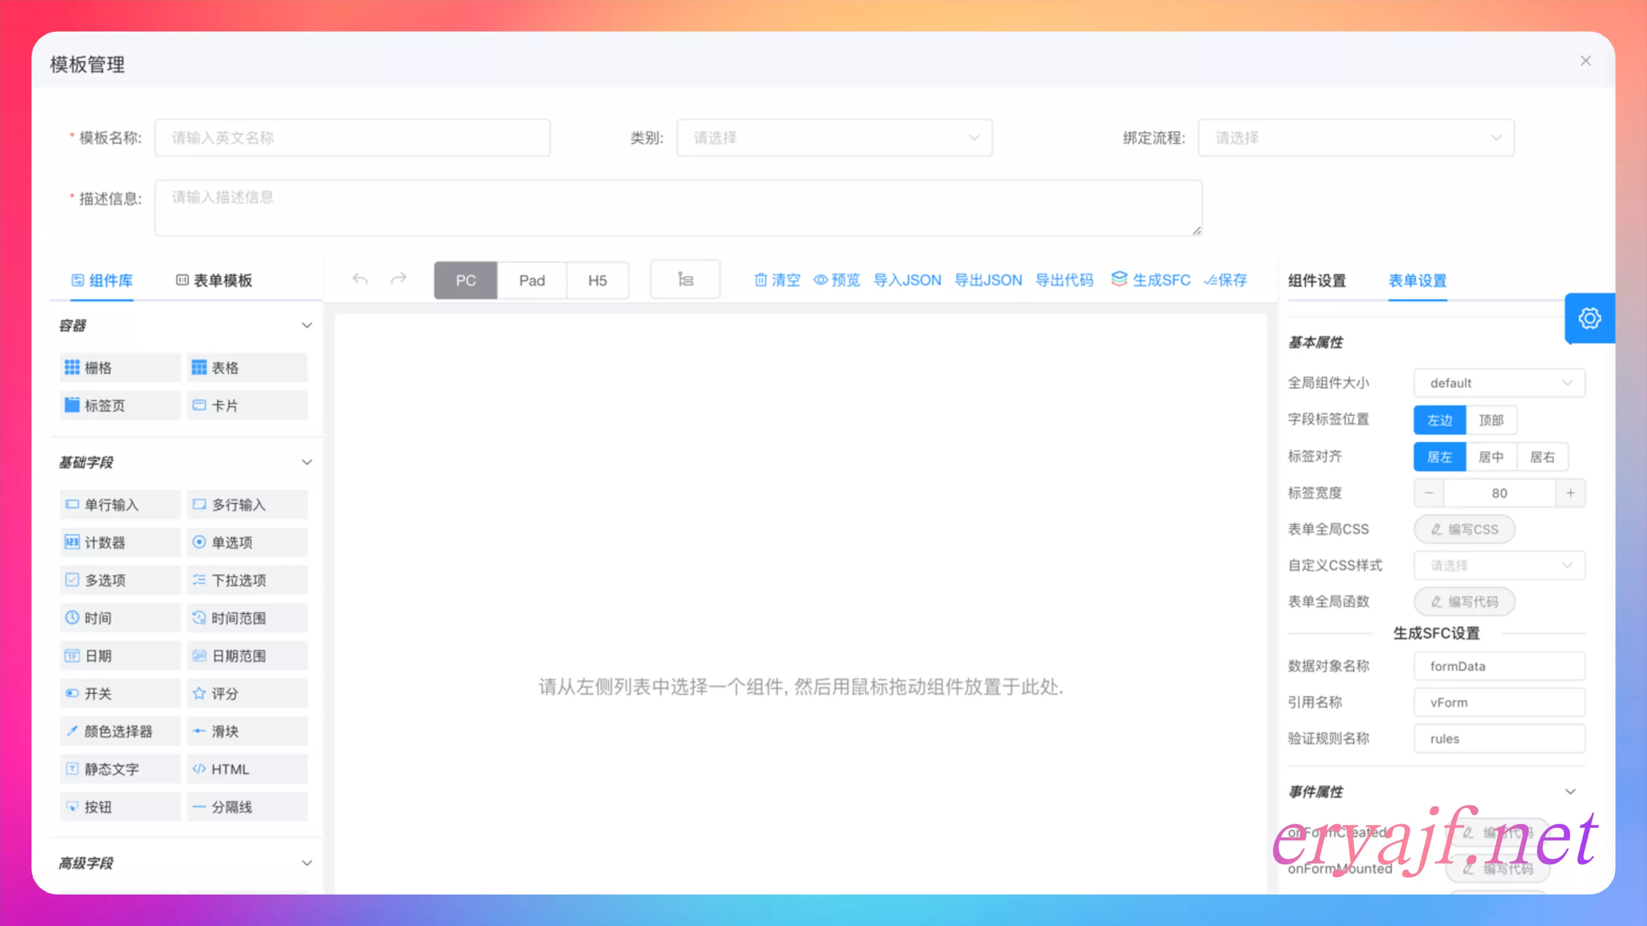Click 预览 to preview the form
The width and height of the screenshot is (1647, 926).
point(836,280)
